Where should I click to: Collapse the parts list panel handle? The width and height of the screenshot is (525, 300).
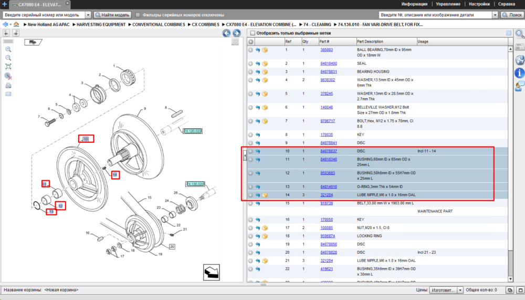245,156
